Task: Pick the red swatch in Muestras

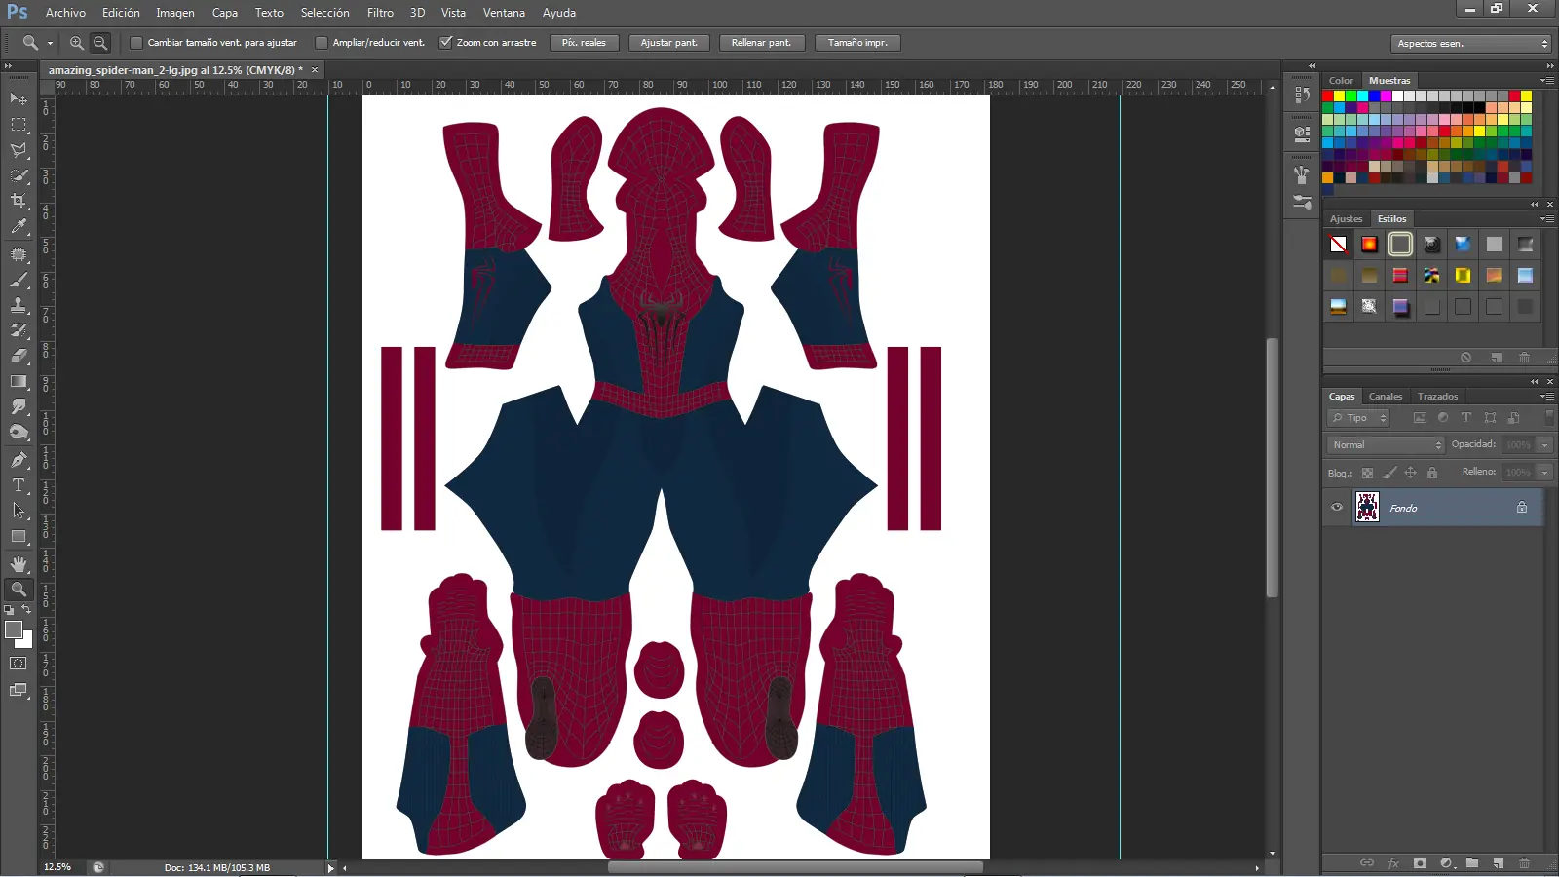Action: point(1327,96)
